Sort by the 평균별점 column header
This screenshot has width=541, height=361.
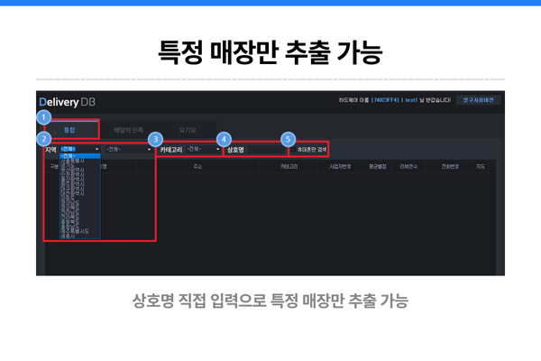click(x=378, y=166)
